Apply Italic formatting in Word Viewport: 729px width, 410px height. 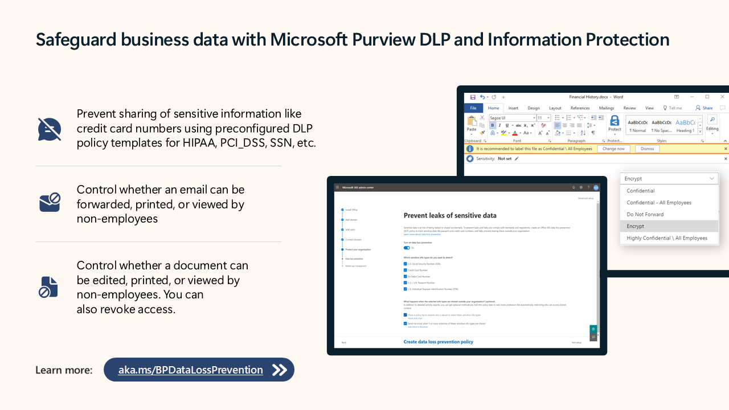499,125
